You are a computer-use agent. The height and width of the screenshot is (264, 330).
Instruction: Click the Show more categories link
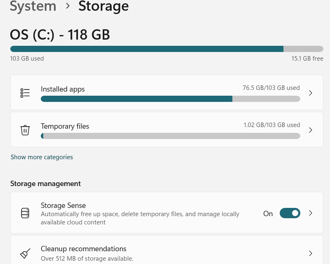click(x=42, y=157)
